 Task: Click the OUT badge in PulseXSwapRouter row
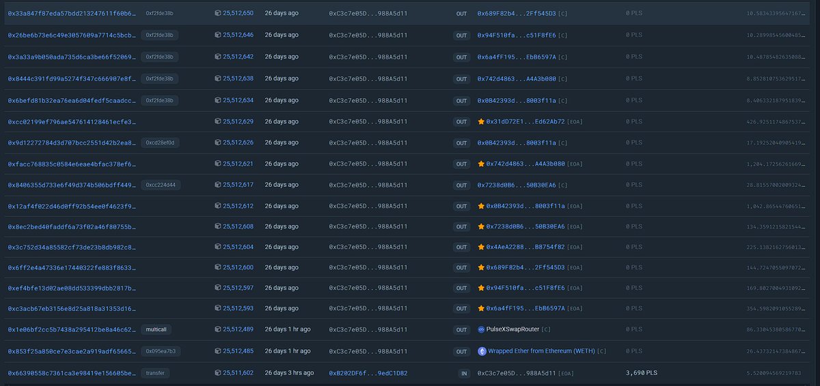pos(461,329)
